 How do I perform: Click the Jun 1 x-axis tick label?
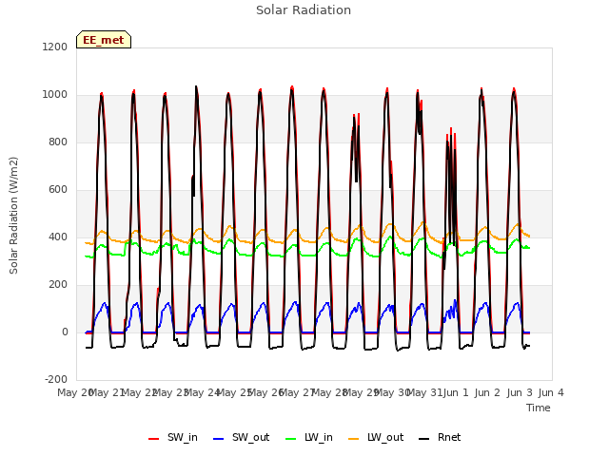tap(456, 392)
